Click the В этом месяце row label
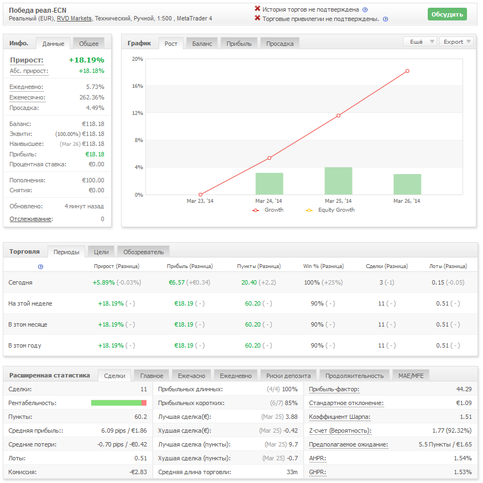This screenshot has height=483, width=483. click(x=28, y=324)
